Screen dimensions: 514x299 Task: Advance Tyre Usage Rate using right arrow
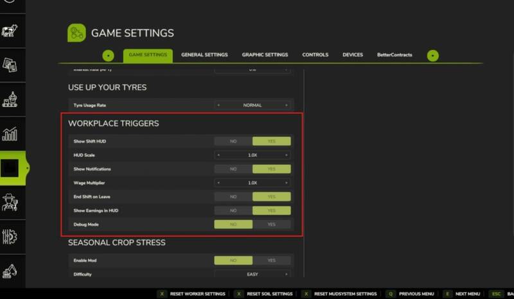point(287,105)
